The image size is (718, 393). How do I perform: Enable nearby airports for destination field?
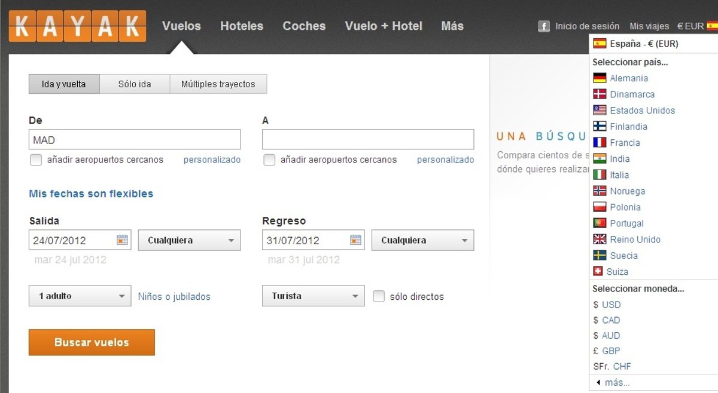pos(269,160)
